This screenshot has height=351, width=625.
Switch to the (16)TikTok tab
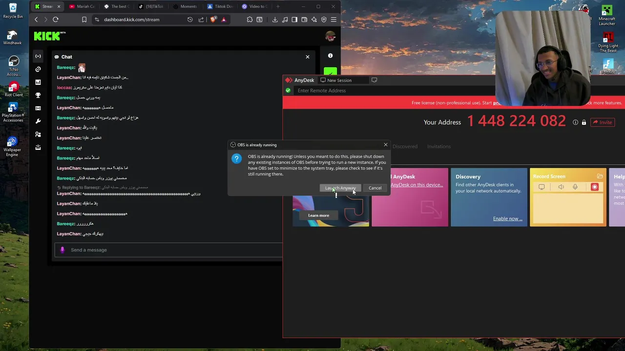(x=151, y=6)
